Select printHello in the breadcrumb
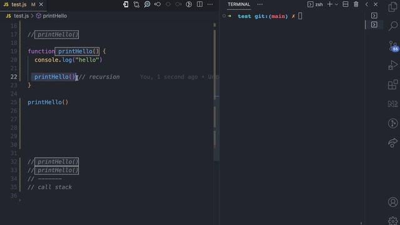 (54, 16)
